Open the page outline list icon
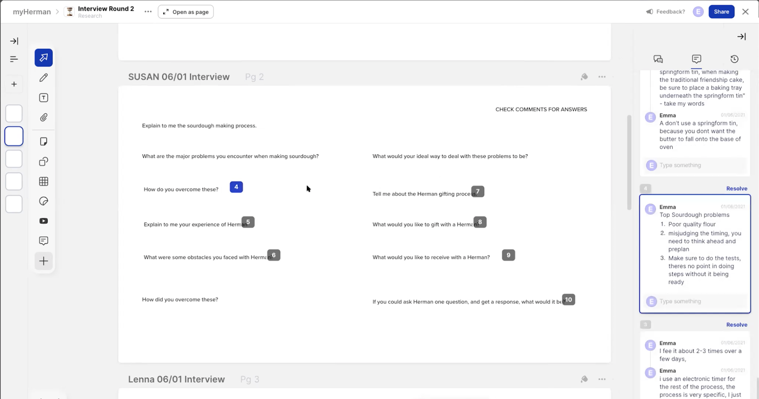The height and width of the screenshot is (399, 759). coord(14,59)
